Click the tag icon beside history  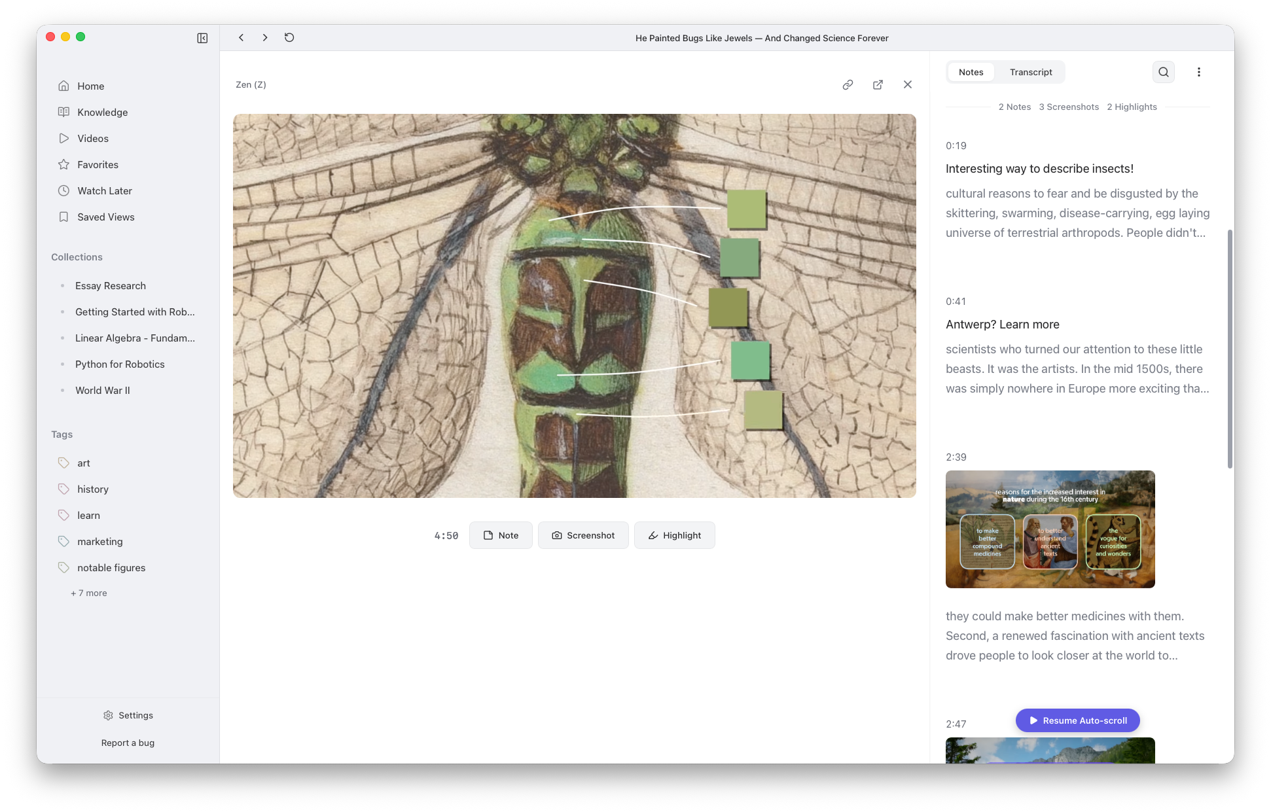point(63,489)
